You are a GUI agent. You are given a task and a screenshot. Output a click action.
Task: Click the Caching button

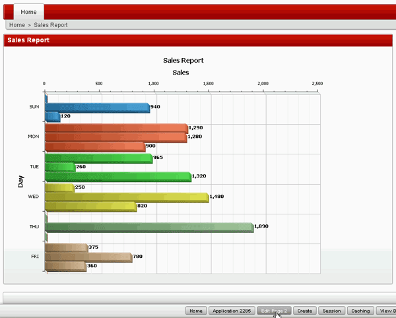coord(360,311)
